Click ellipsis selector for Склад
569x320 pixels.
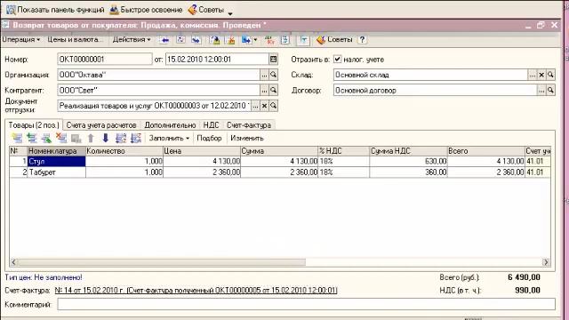tap(532, 75)
